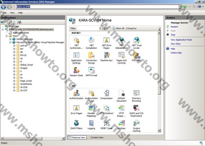The image size is (205, 146).
Task: Open MIME Types feature
Action: point(106,125)
